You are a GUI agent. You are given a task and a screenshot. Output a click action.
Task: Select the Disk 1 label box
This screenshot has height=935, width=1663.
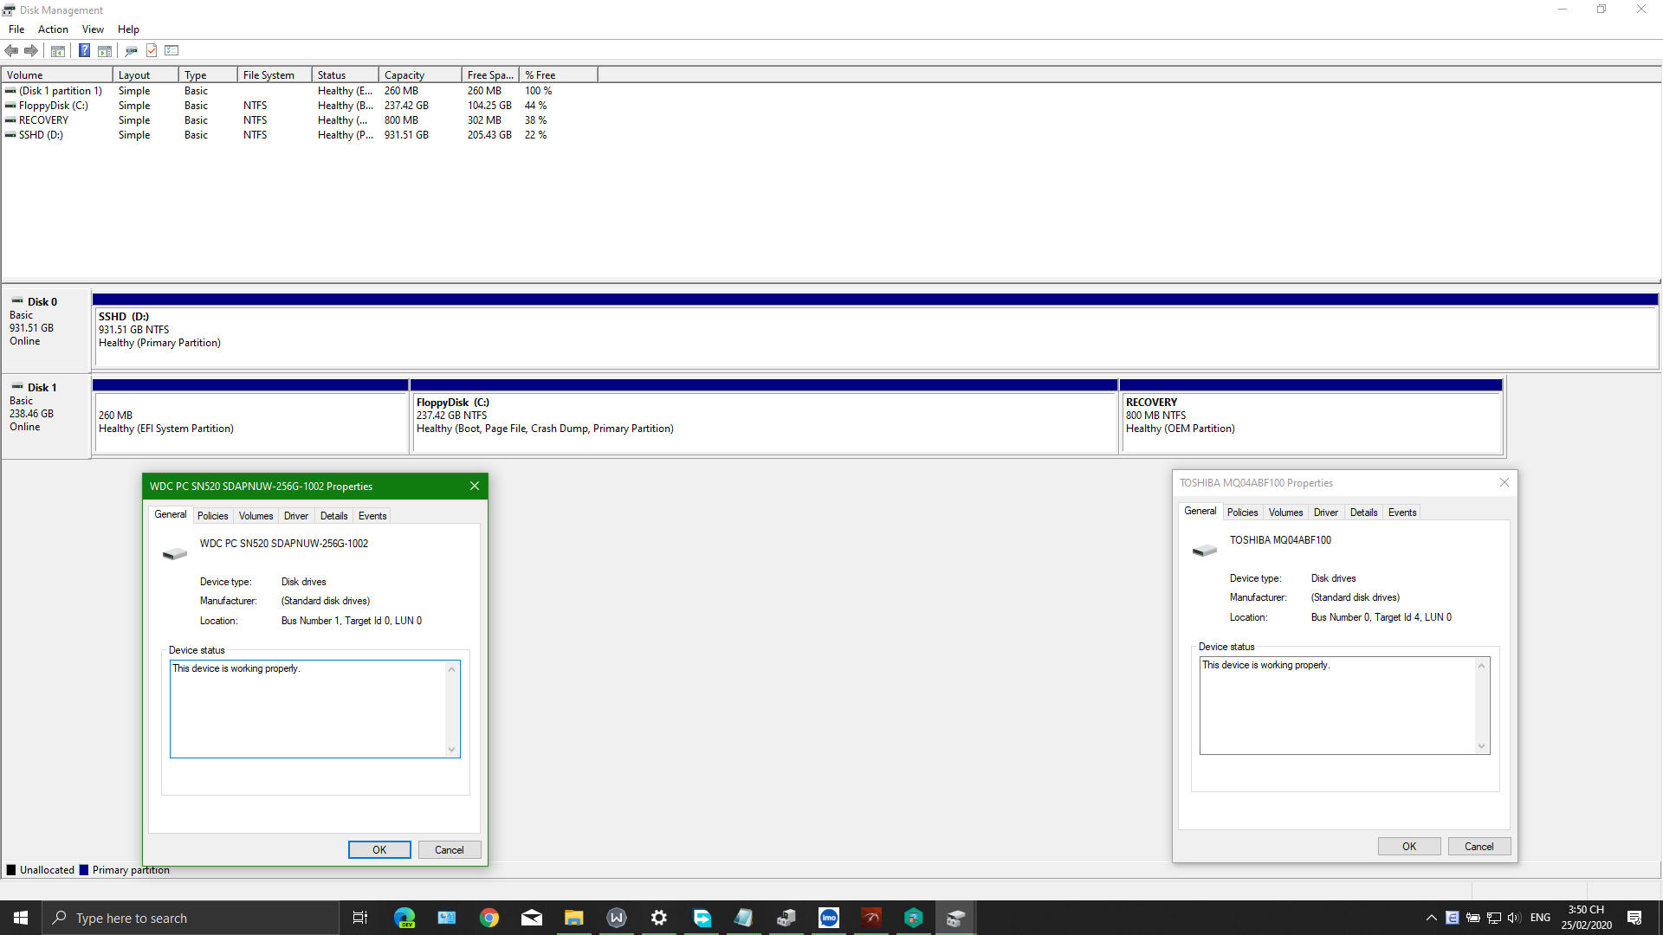coord(47,416)
